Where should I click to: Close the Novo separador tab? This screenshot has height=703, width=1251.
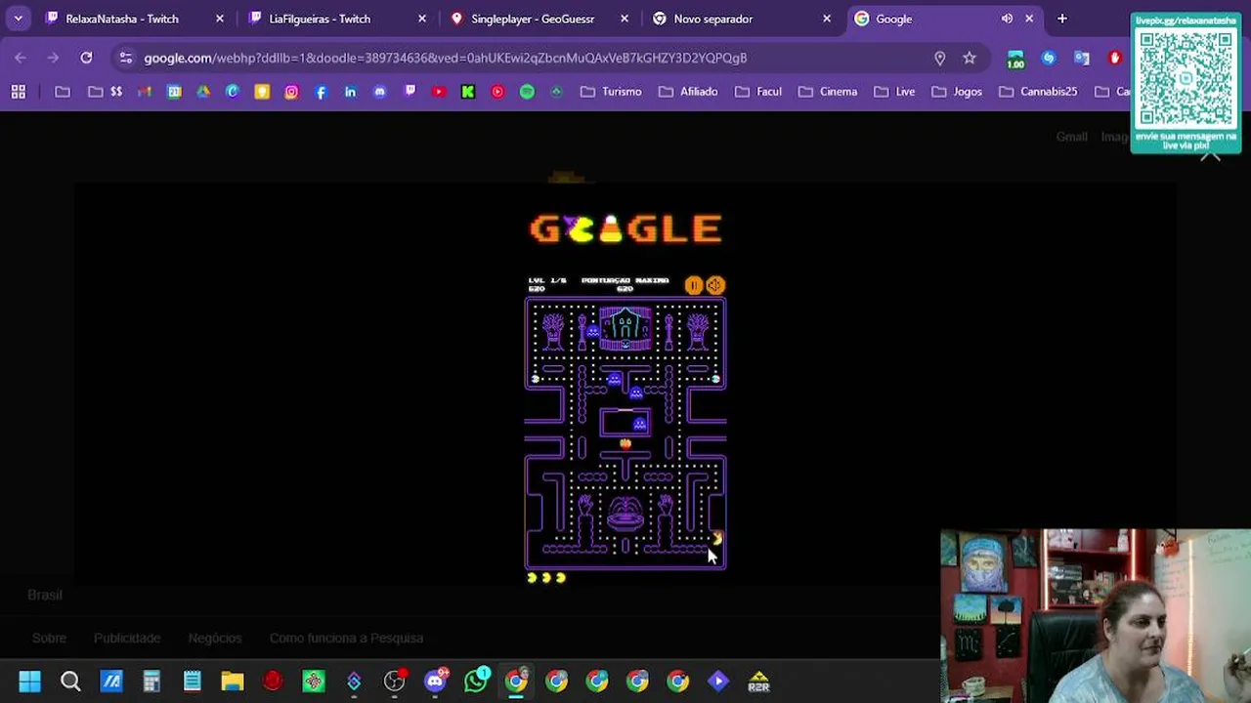coord(827,19)
